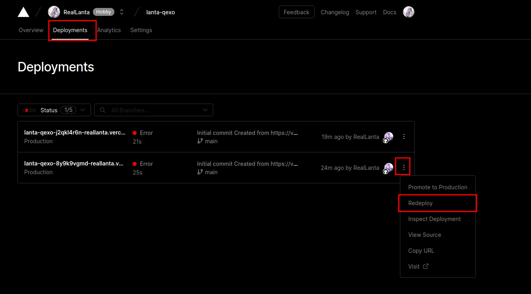Open the user profile avatar at top right
Image resolution: width=531 pixels, height=294 pixels.
coord(409,12)
